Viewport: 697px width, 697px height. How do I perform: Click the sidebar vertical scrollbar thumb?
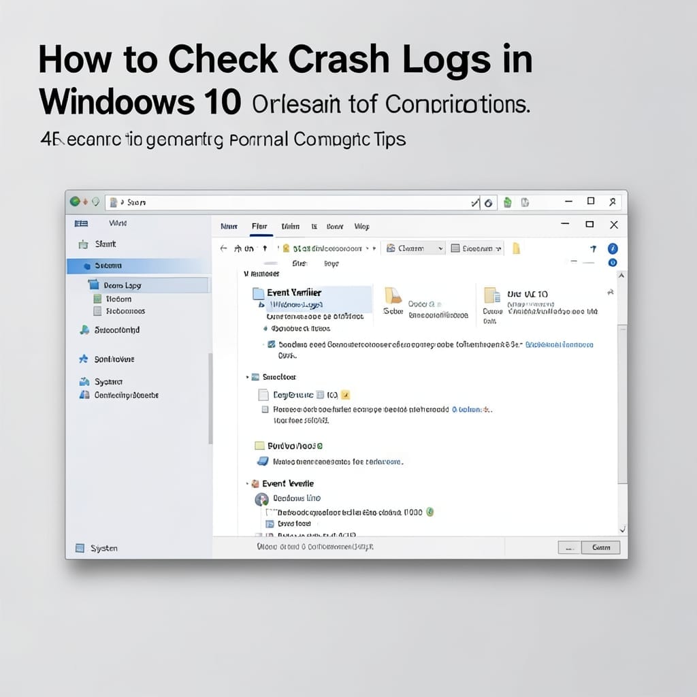(210, 399)
